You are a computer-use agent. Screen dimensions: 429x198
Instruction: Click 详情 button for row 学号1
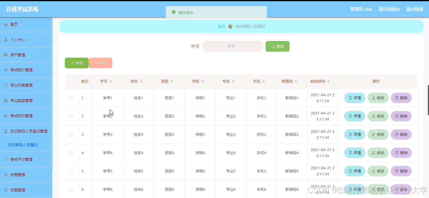coord(355,98)
